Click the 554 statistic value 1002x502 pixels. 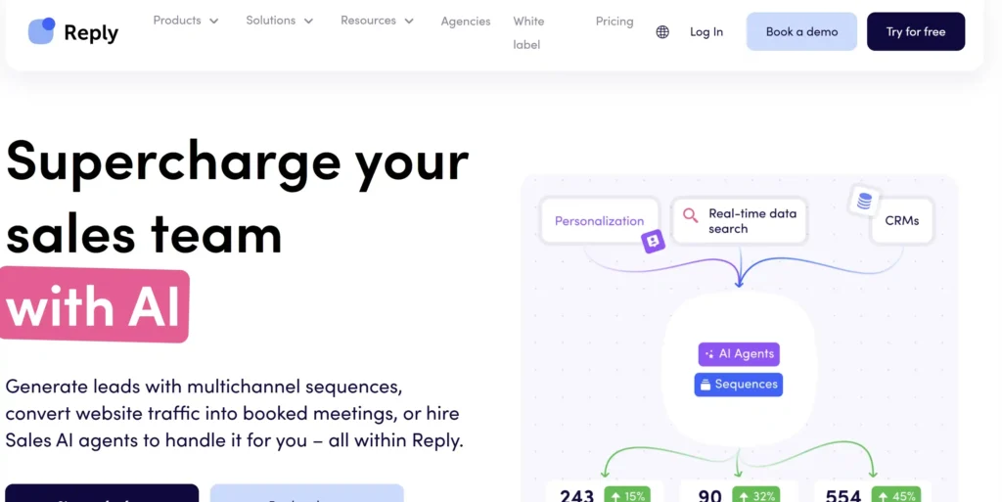[x=843, y=495]
